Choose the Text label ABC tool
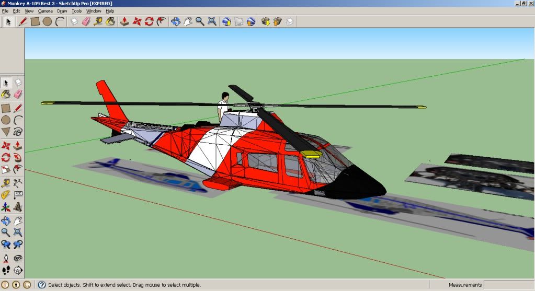 tap(18, 195)
